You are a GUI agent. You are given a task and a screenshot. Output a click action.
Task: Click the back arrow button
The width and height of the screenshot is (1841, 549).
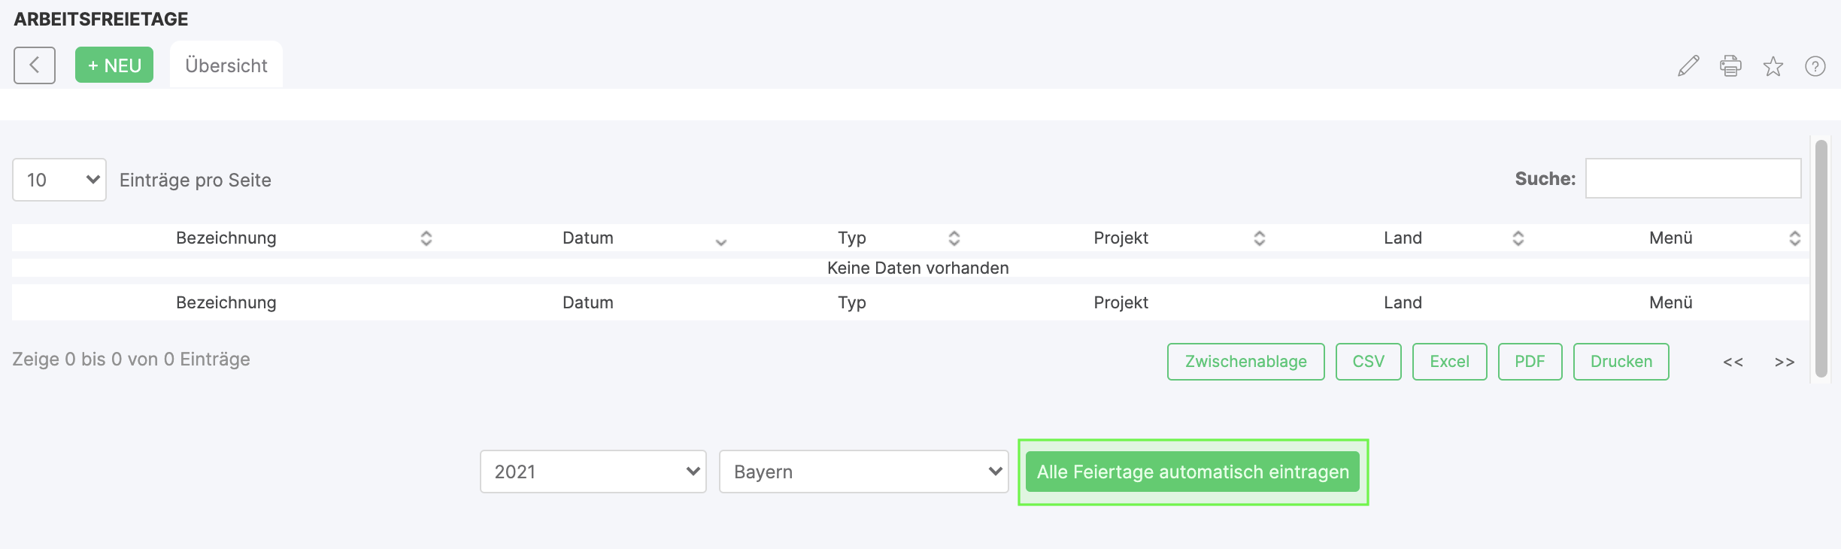(x=35, y=65)
